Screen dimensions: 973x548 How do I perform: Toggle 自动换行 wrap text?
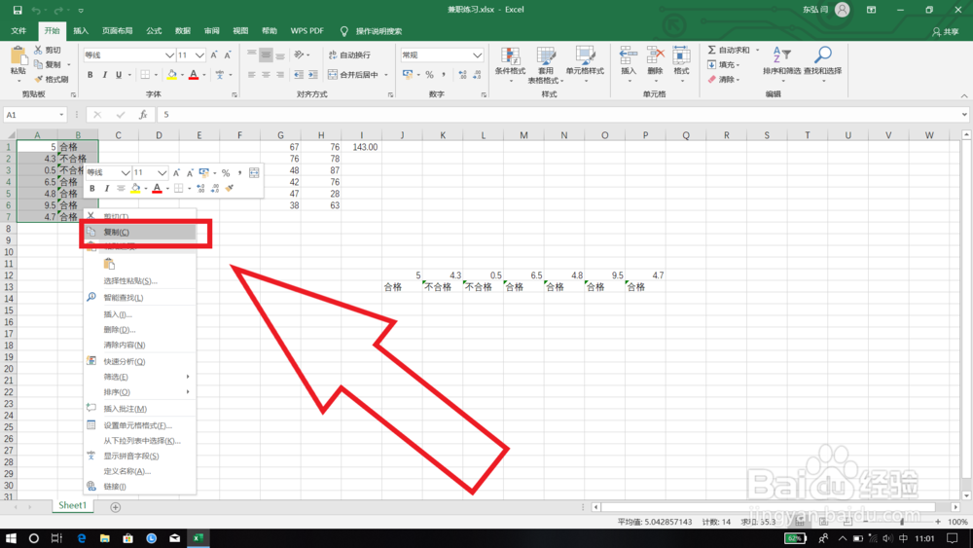pyautogui.click(x=349, y=55)
